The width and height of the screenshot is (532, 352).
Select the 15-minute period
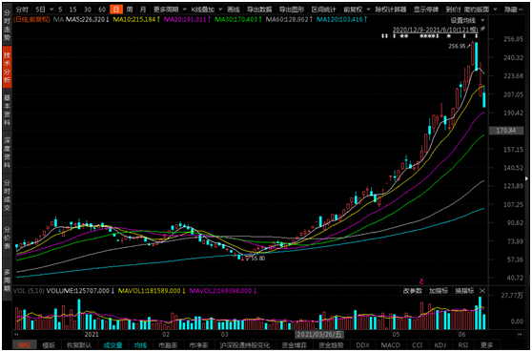click(72, 10)
